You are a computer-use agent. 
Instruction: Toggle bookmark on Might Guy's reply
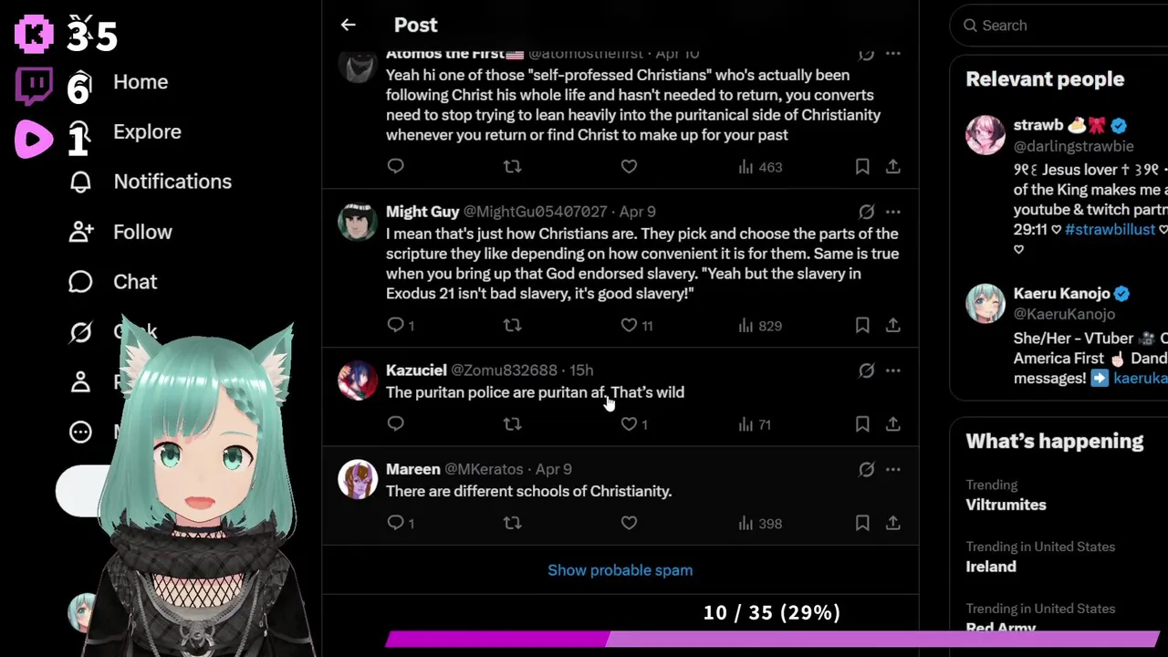click(862, 326)
